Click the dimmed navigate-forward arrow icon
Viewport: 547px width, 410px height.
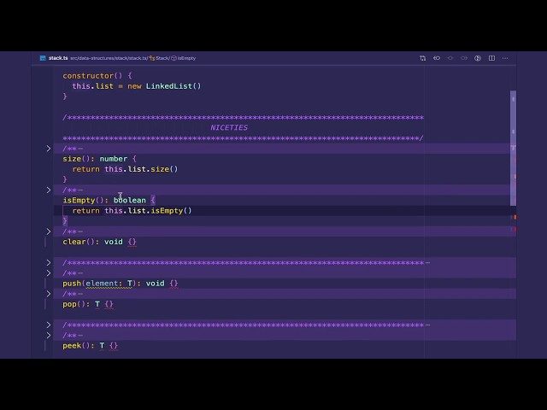click(x=463, y=58)
